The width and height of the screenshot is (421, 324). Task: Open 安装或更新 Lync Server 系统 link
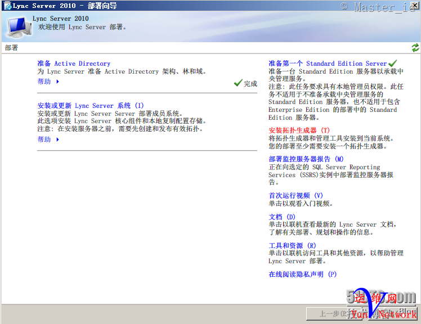click(x=91, y=106)
